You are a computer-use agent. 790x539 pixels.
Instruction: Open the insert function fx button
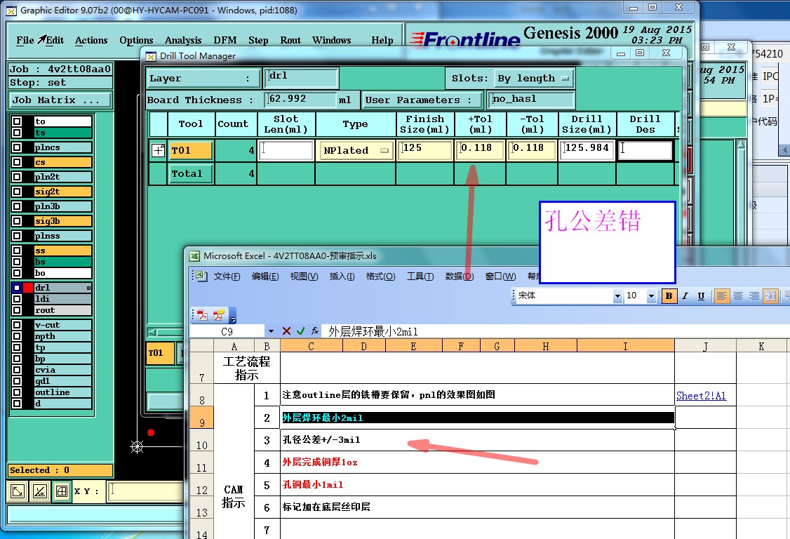point(315,331)
